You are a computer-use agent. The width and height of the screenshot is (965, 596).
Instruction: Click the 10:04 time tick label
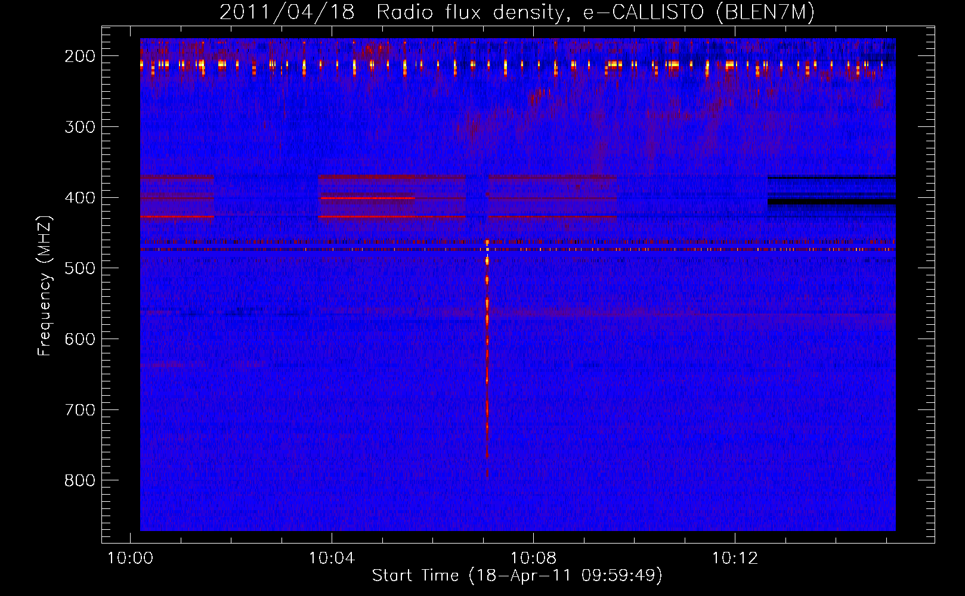click(x=332, y=558)
